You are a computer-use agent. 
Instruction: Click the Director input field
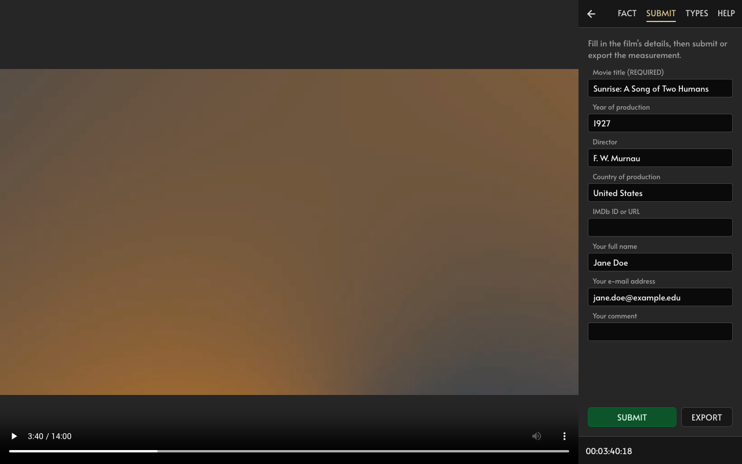660,158
